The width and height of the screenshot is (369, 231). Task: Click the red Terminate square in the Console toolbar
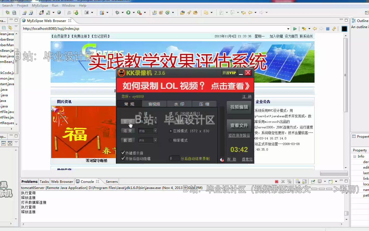pos(276,181)
